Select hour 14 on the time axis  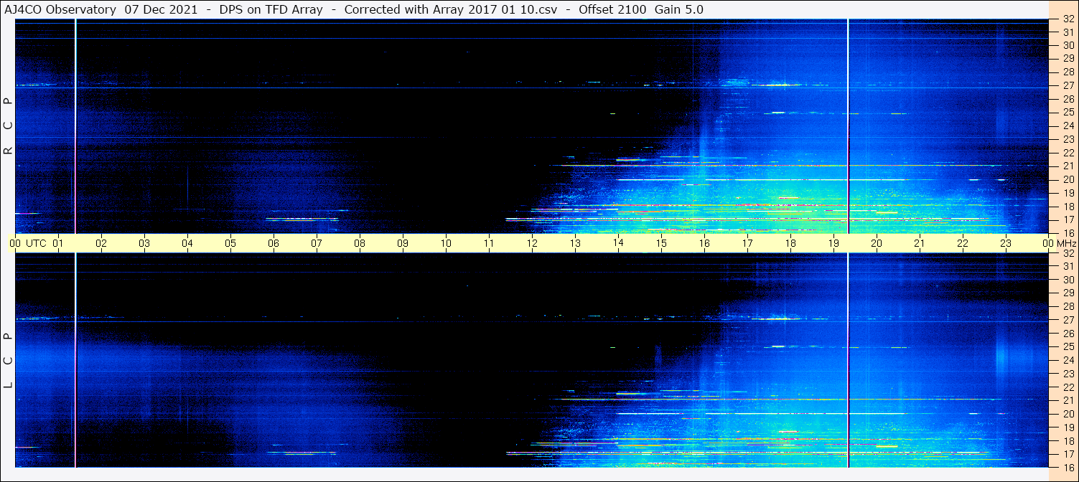coord(618,243)
